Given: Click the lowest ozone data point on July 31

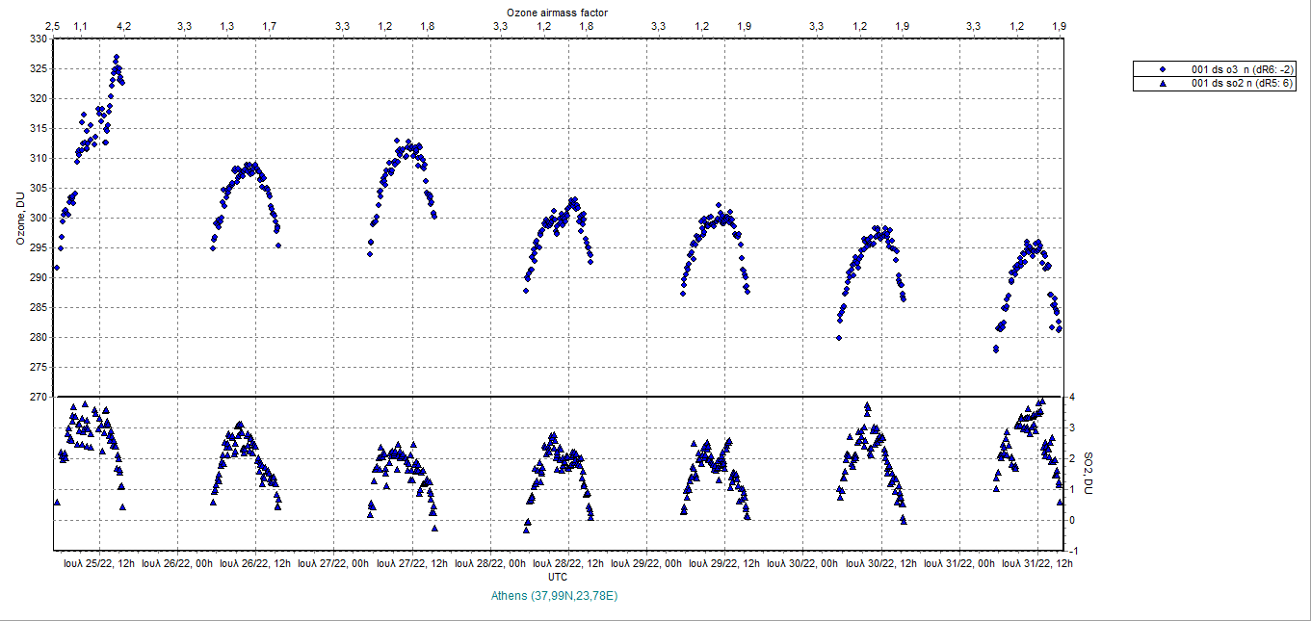Looking at the screenshot, I should (x=995, y=349).
